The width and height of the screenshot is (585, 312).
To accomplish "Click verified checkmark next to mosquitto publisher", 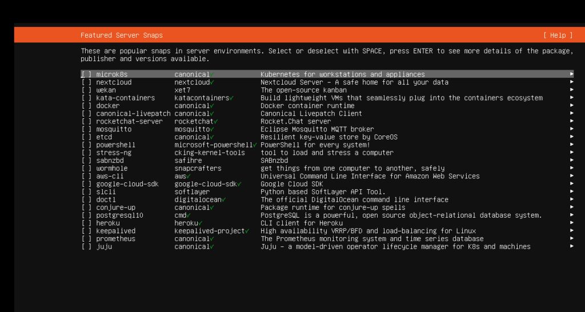I will click(212, 129).
